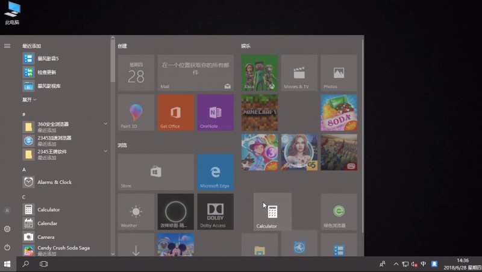The height and width of the screenshot is (272, 482).
Task: Expand the Start menu hamburger button
Action: tap(7, 46)
